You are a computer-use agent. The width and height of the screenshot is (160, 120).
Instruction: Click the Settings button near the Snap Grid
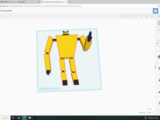149,109
